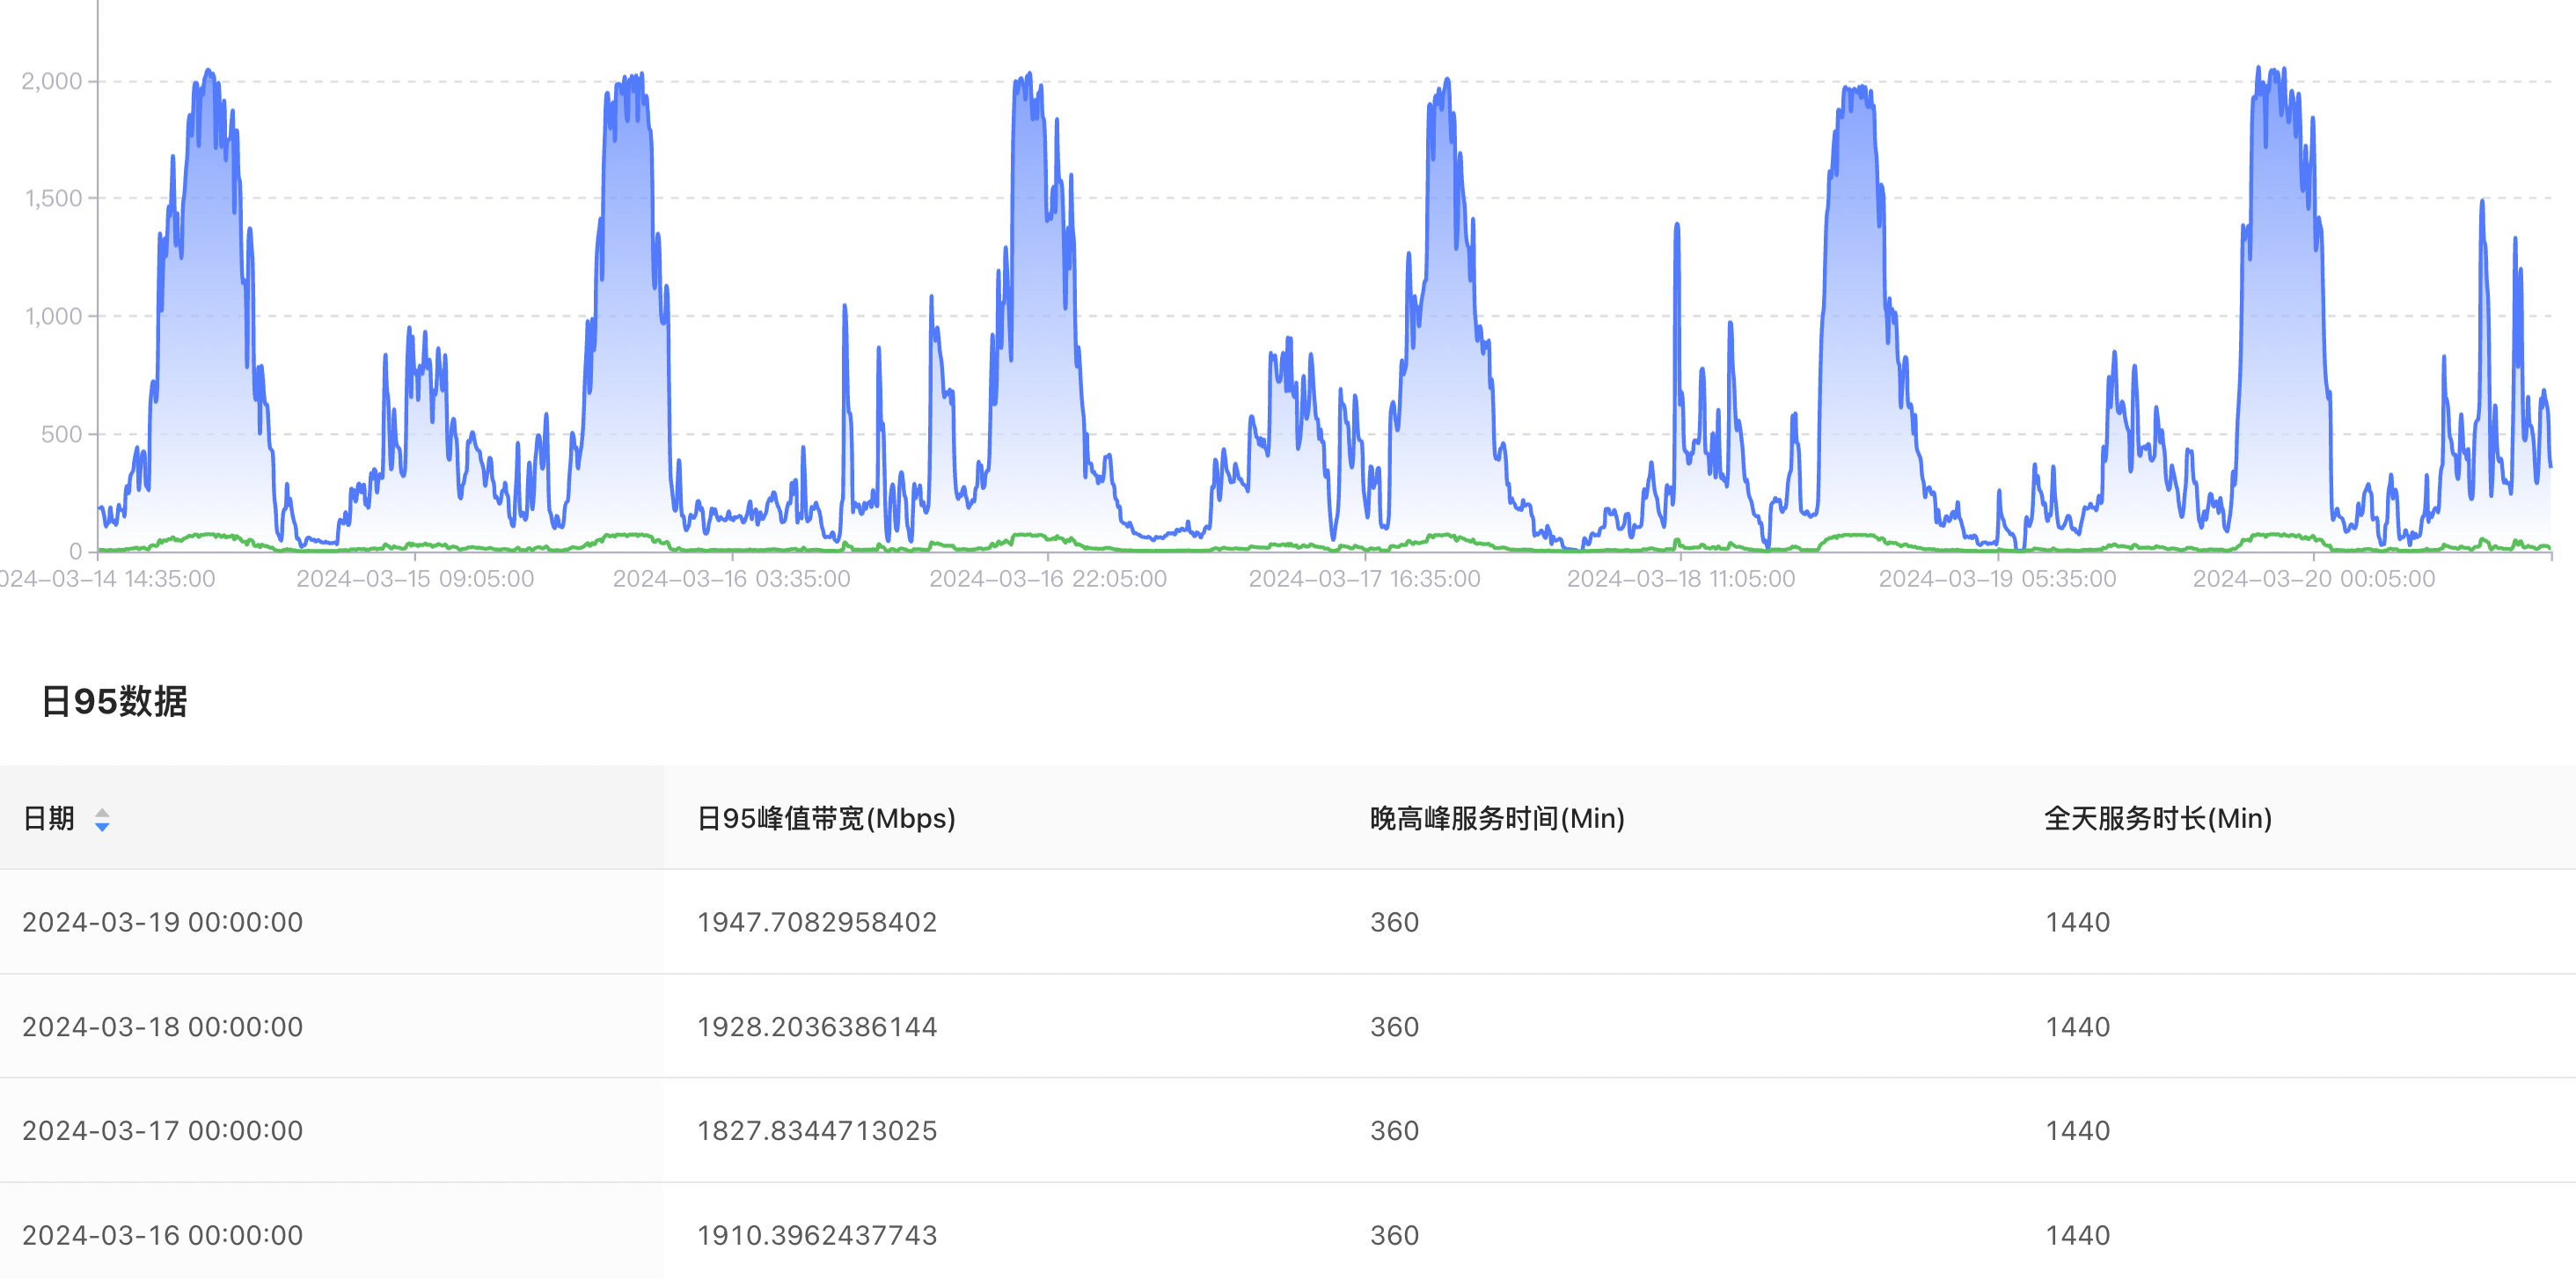Click the 日95数据 section heading
The width and height of the screenshot is (2576, 1279).
114,702
